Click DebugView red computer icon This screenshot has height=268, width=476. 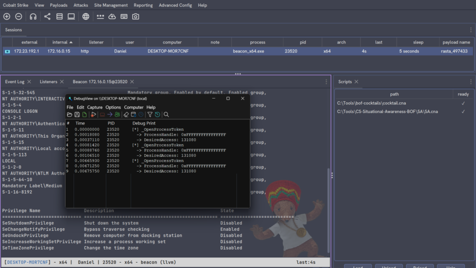[x=102, y=114]
